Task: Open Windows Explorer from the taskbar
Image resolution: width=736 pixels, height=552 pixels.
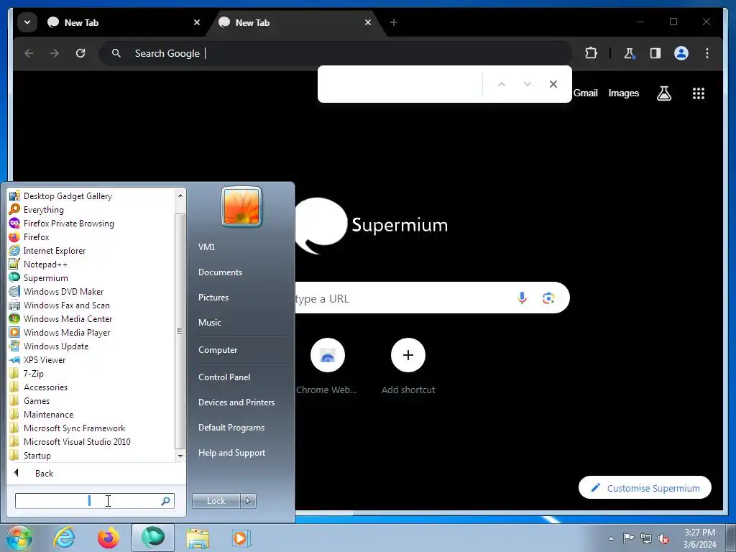Action: point(198,538)
